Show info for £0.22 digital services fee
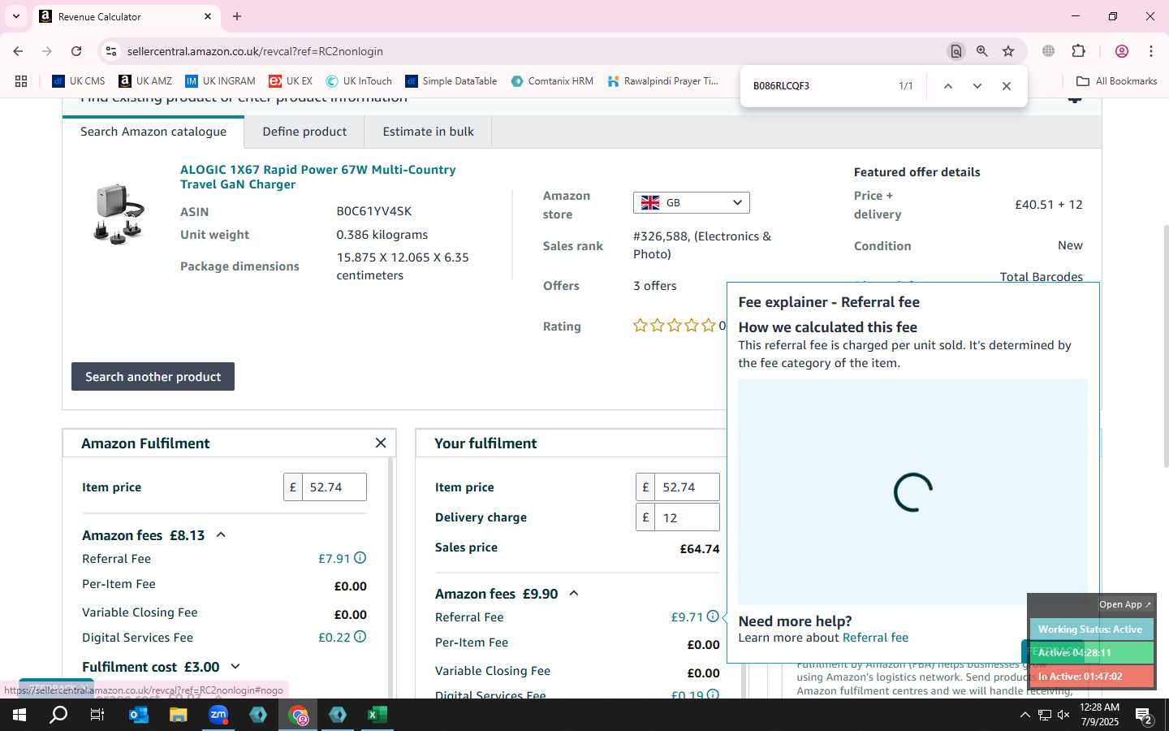This screenshot has height=731, width=1169. [x=360, y=637]
